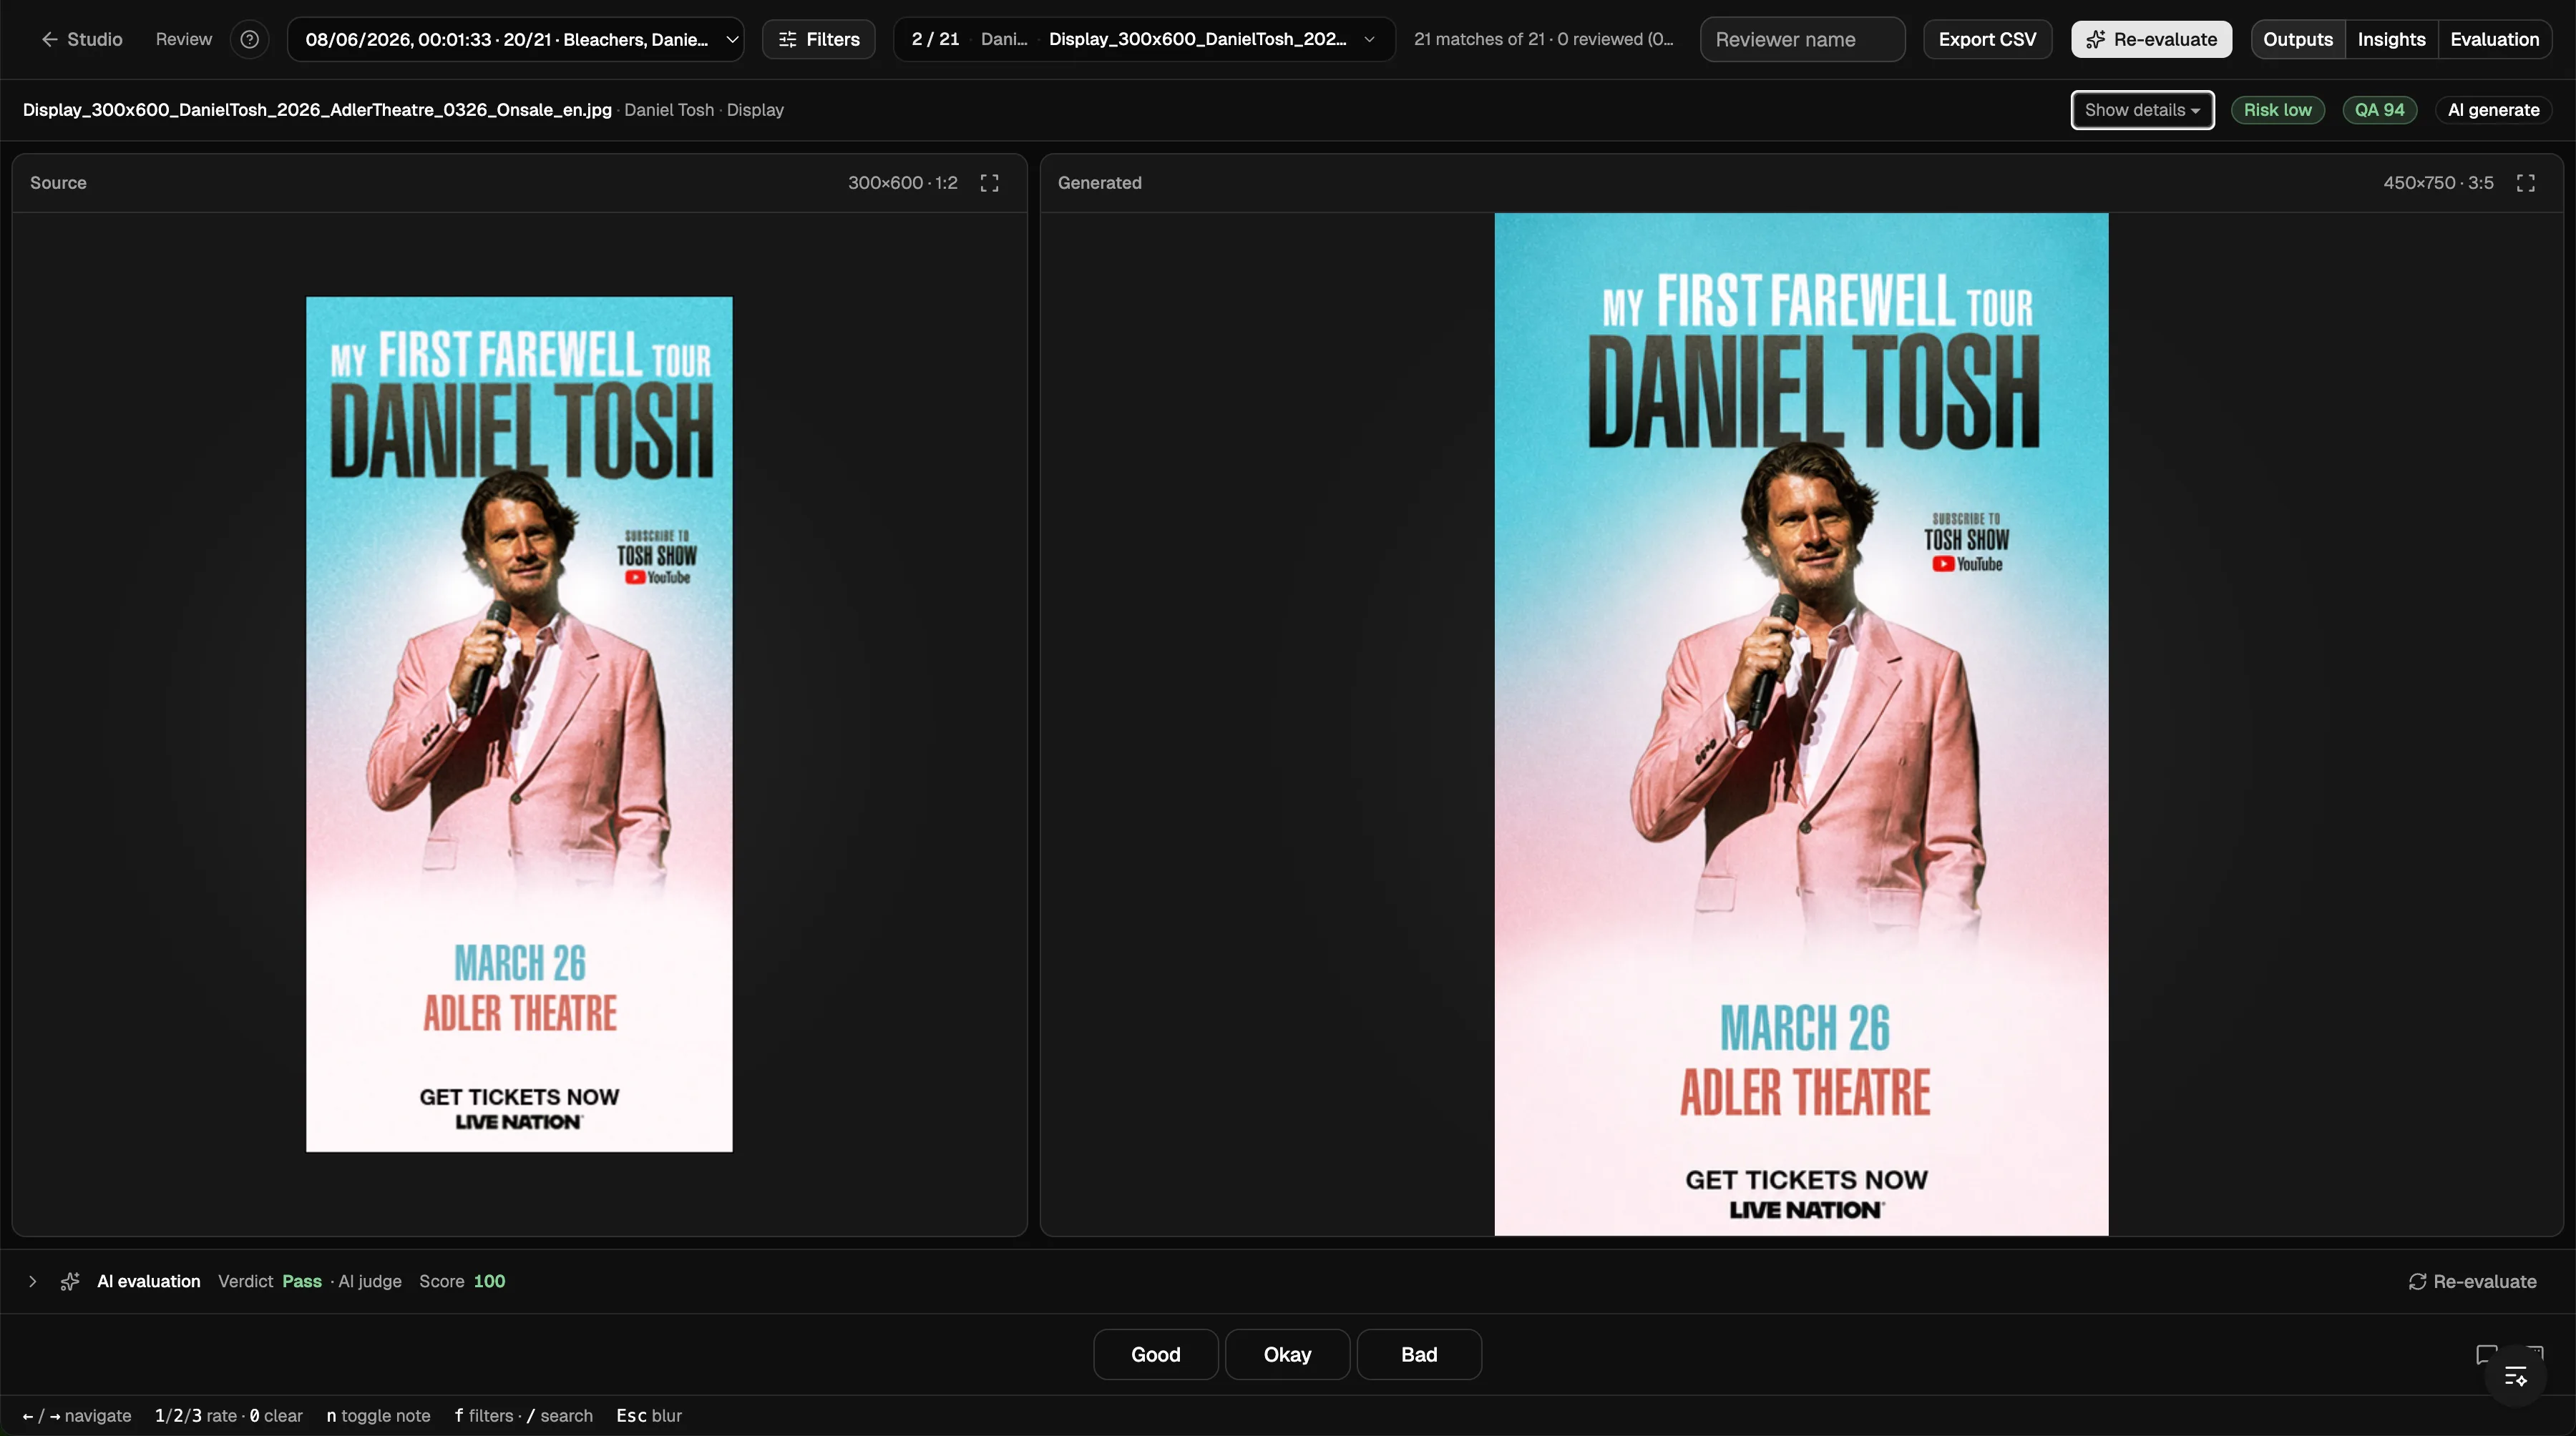Click the '1/2/3 rate' shortcut hint
This screenshot has width=2576, height=1436.
point(196,1415)
